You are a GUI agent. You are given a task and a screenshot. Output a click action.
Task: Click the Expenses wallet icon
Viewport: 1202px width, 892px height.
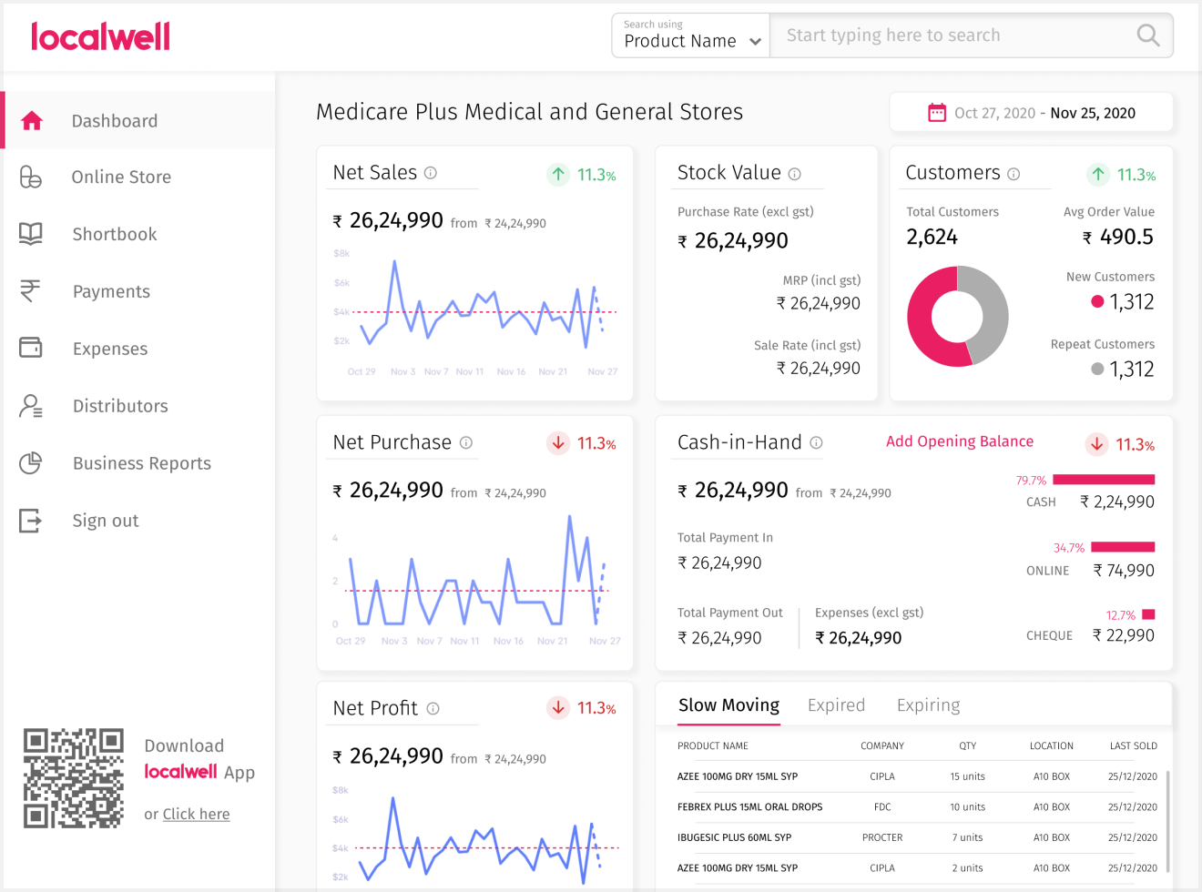coord(31,348)
